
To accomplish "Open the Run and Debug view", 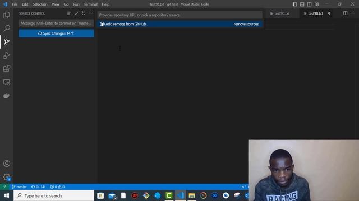I will pyautogui.click(x=7, y=55).
